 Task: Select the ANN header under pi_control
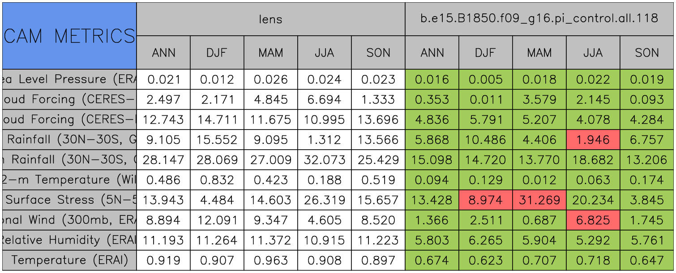pos(432,53)
